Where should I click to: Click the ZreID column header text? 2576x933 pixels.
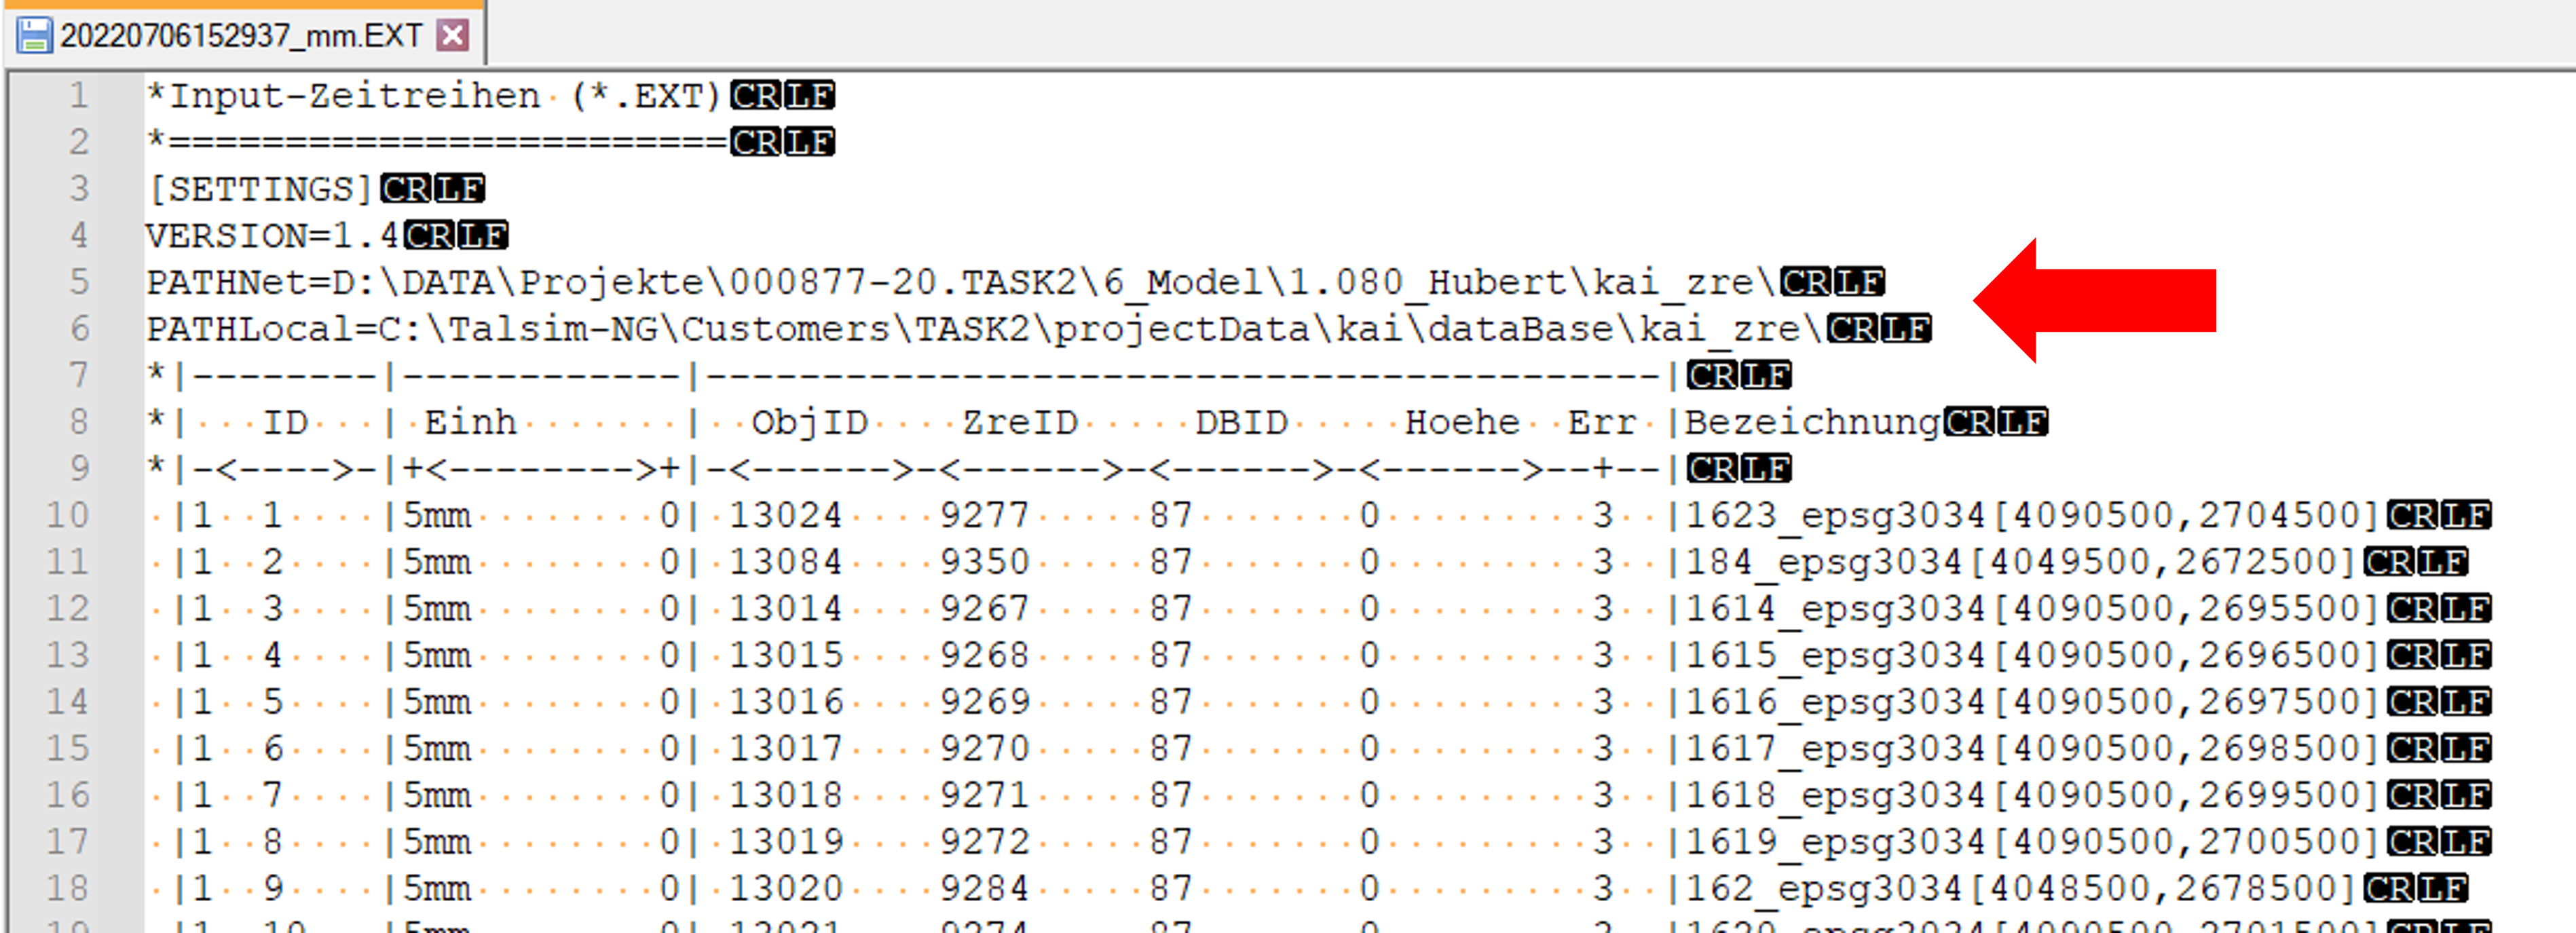click(1019, 422)
